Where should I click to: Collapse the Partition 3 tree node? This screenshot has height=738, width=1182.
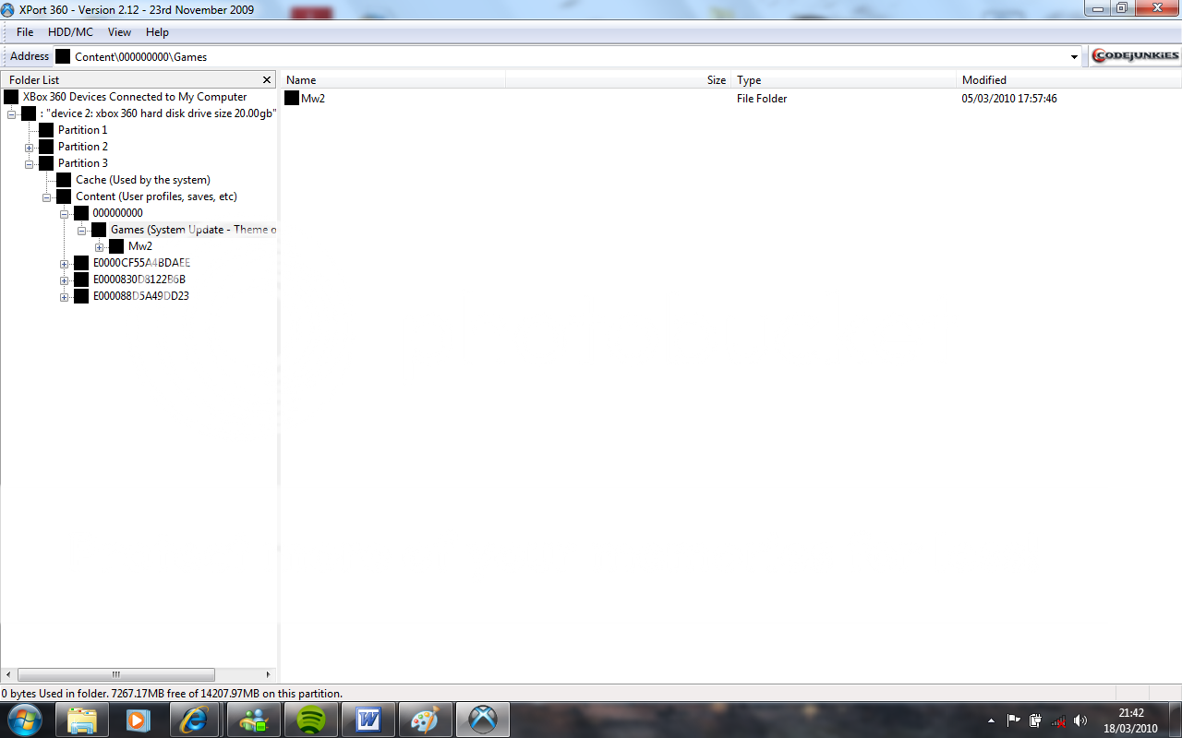point(30,164)
